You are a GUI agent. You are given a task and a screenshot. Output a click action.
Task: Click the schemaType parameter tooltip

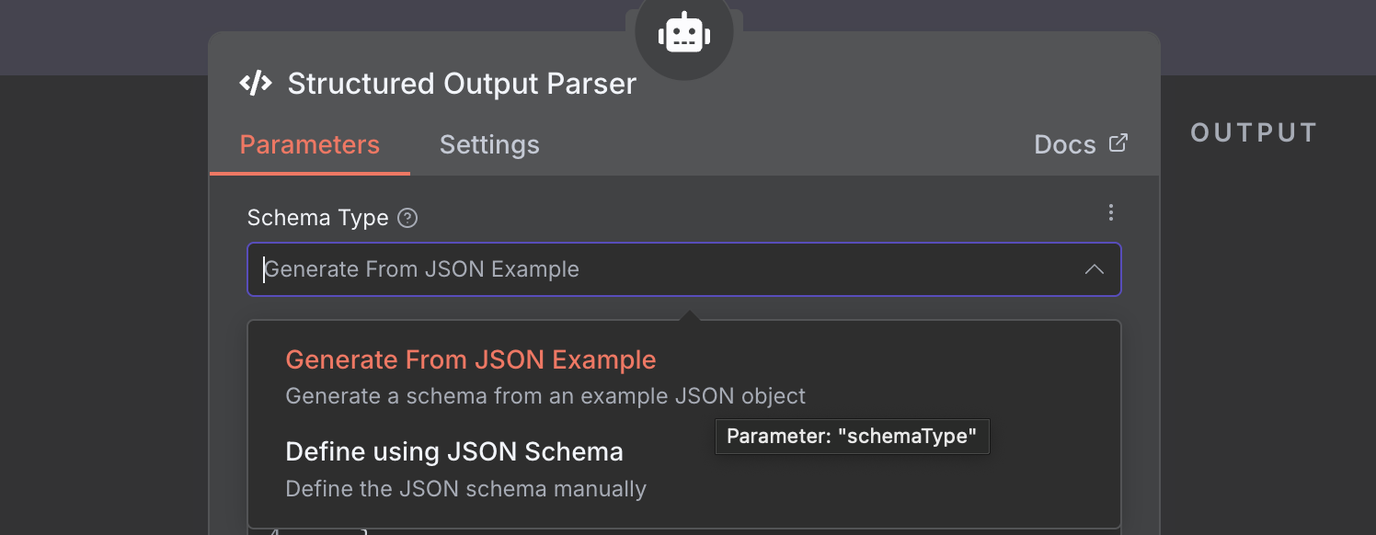coord(852,436)
